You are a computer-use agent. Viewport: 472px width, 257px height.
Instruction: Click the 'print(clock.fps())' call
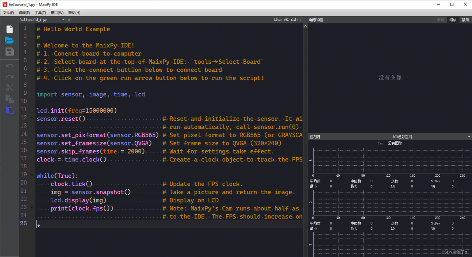point(82,208)
